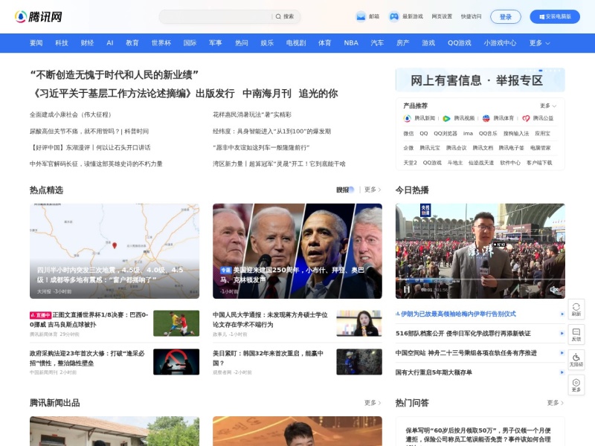Viewport: 595px width, 446px height.
Task: Click the 安装电脑版 button
Action: tap(555, 16)
